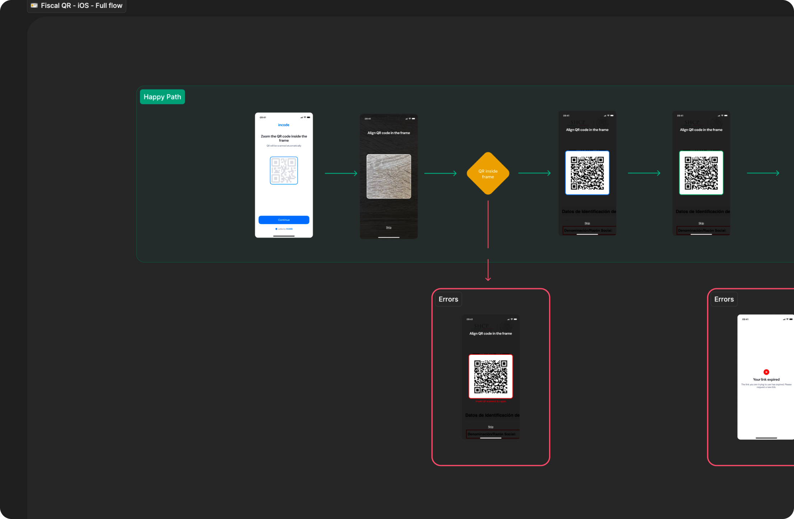The height and width of the screenshot is (519, 794).
Task: Click Skip on the red-framed error screen
Action: tap(491, 427)
